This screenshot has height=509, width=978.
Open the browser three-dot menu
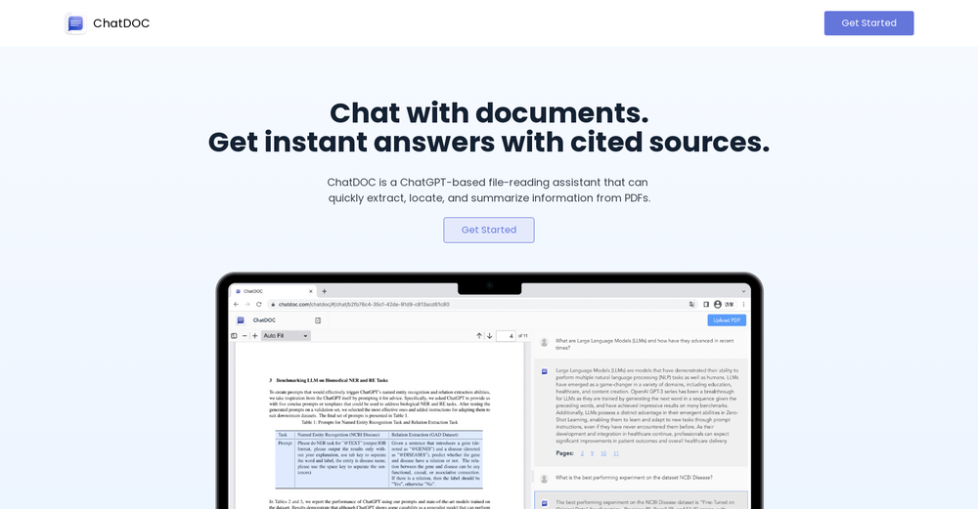click(745, 304)
